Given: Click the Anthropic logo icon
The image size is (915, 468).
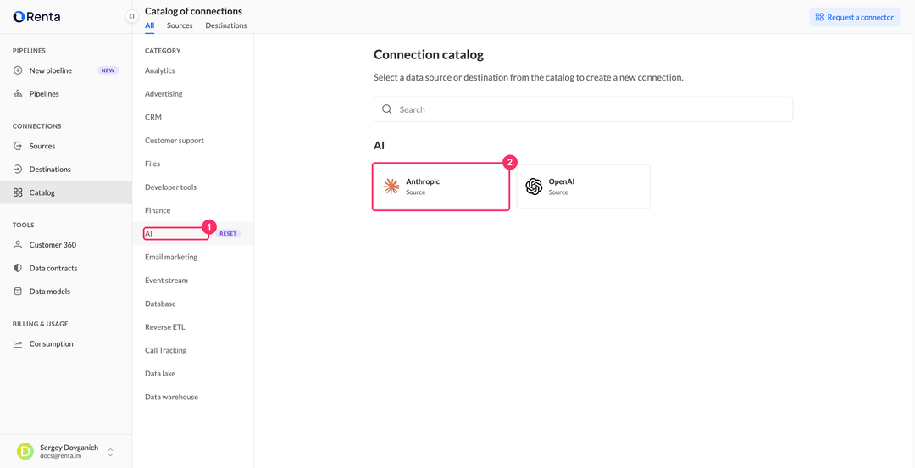Looking at the screenshot, I should pyautogui.click(x=391, y=187).
